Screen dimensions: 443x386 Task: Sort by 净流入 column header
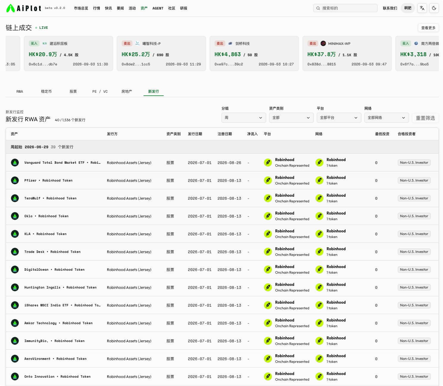click(252, 134)
